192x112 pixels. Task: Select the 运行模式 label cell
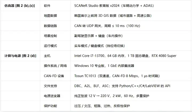click(50, 46)
